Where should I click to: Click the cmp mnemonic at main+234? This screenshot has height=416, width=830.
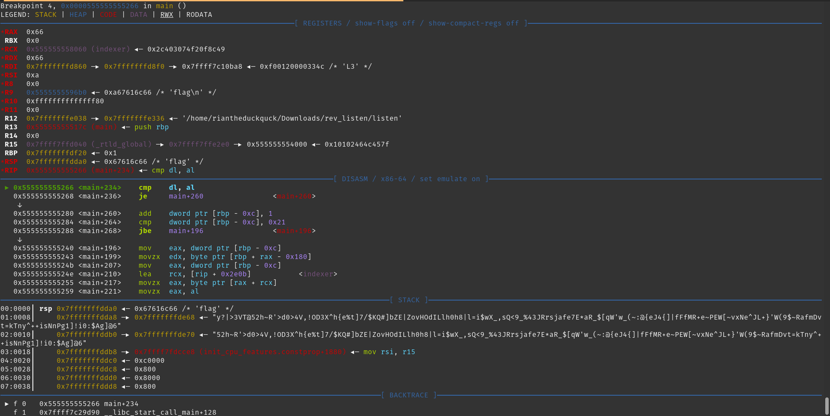145,188
